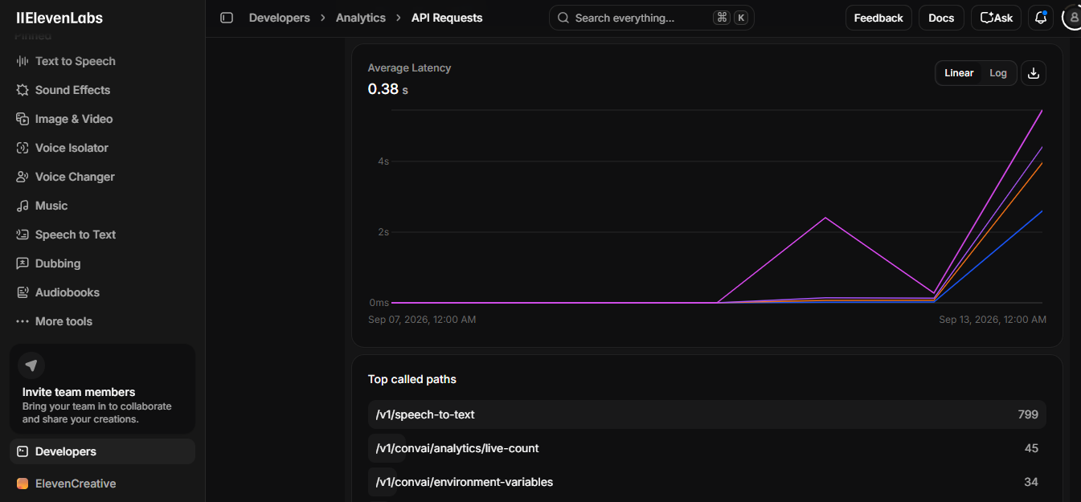This screenshot has width=1081, height=502.
Task: Select the /v1/speech-to-text path row
Action: (707, 414)
